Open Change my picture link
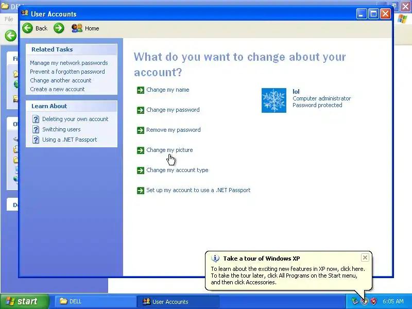This screenshot has height=309, width=412. point(169,150)
